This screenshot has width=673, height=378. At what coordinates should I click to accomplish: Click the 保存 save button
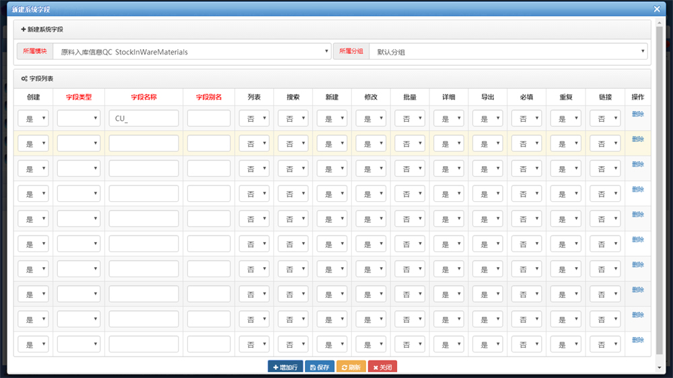click(320, 367)
